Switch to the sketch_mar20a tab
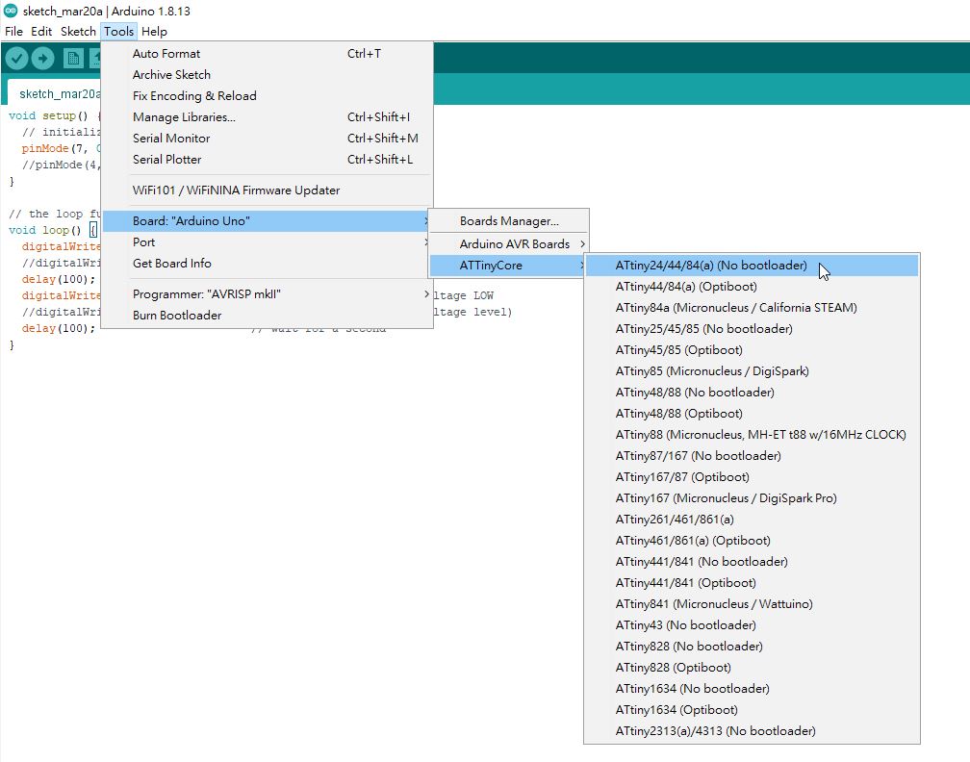Screen dimensions: 970x762 [x=58, y=95]
